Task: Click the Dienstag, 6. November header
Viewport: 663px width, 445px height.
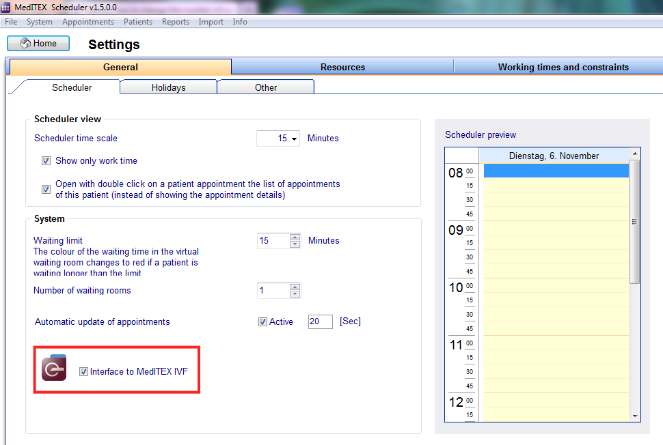Action: [x=554, y=156]
